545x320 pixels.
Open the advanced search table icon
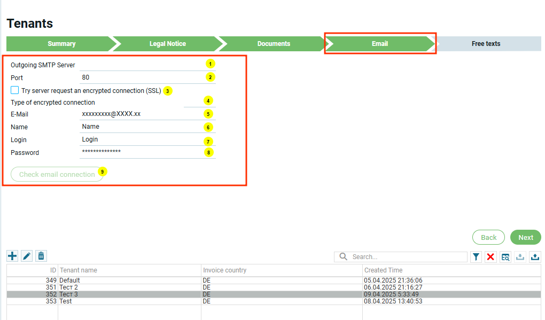(505, 257)
